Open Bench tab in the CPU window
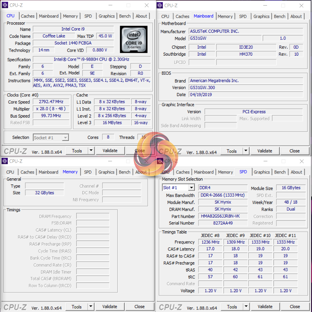Image resolution: width=312 pixels, height=312 pixels. [125, 16]
